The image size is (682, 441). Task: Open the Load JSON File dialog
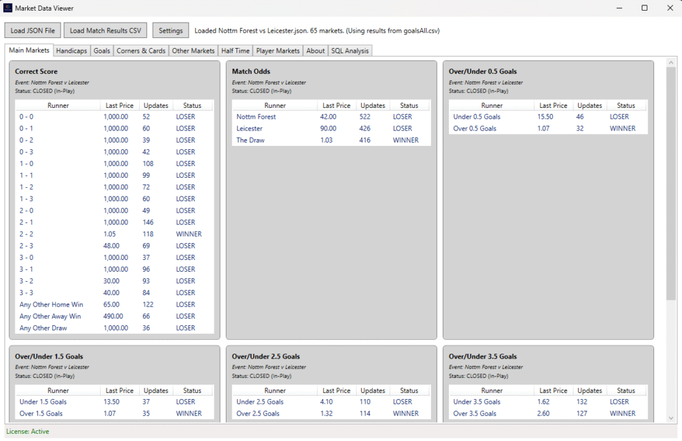32,30
